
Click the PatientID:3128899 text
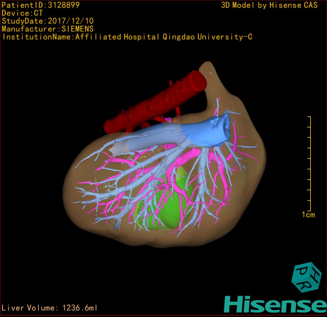click(41, 5)
